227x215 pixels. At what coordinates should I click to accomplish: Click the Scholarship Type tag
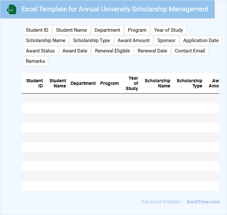coord(92,40)
